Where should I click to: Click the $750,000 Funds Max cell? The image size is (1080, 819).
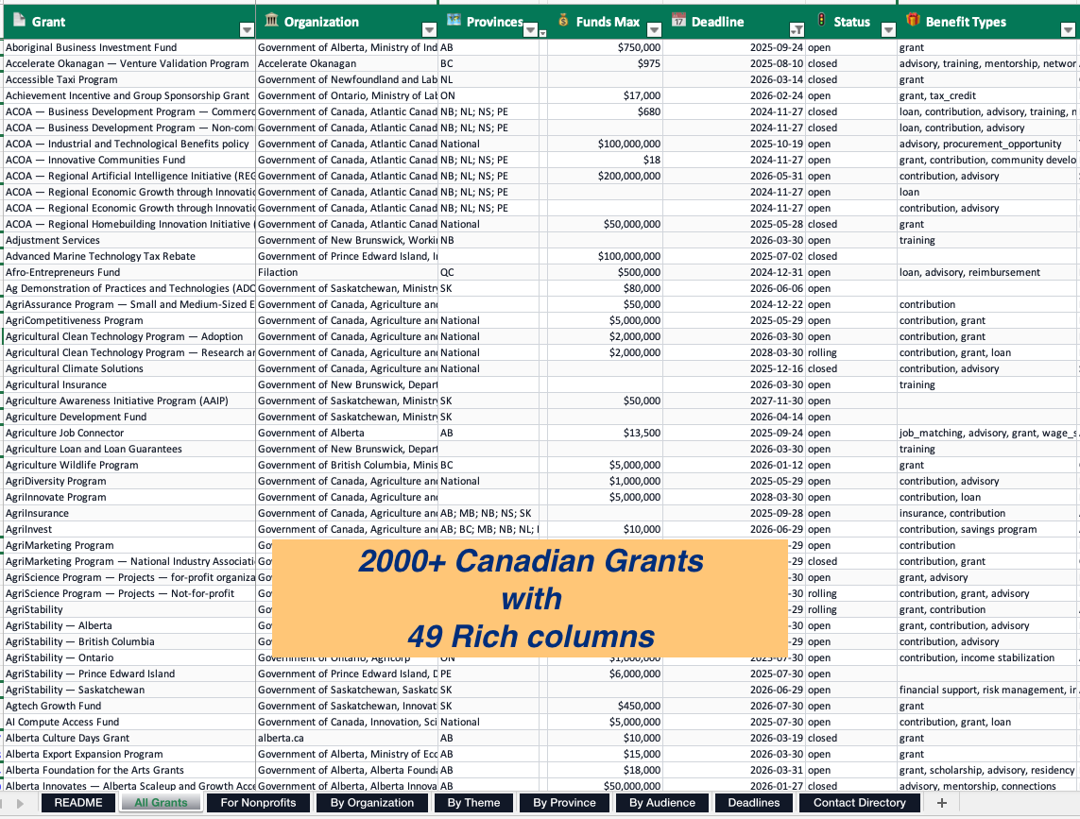[605, 47]
